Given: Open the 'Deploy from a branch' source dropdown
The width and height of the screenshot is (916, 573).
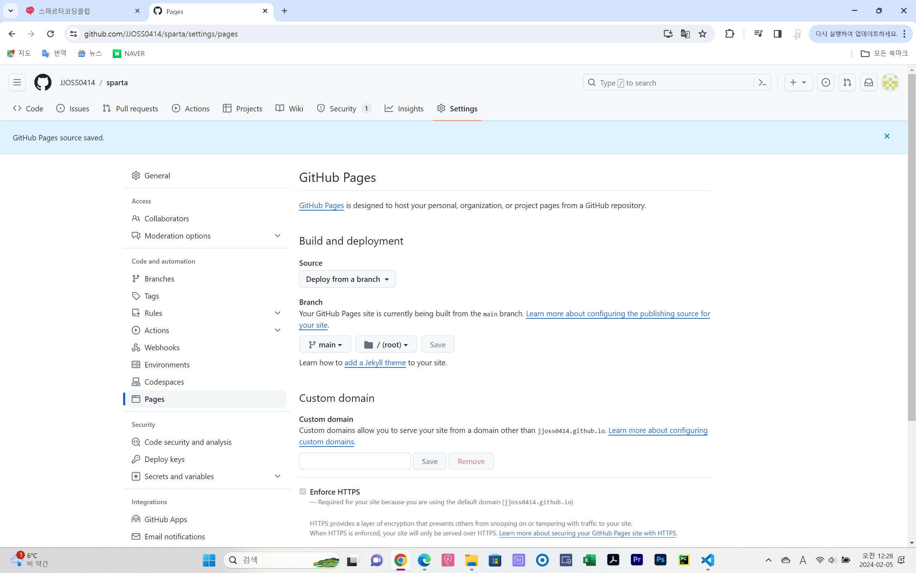Looking at the screenshot, I should pyautogui.click(x=347, y=279).
